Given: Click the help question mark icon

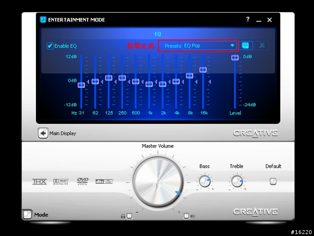Looking at the screenshot, I should coord(248,19).
